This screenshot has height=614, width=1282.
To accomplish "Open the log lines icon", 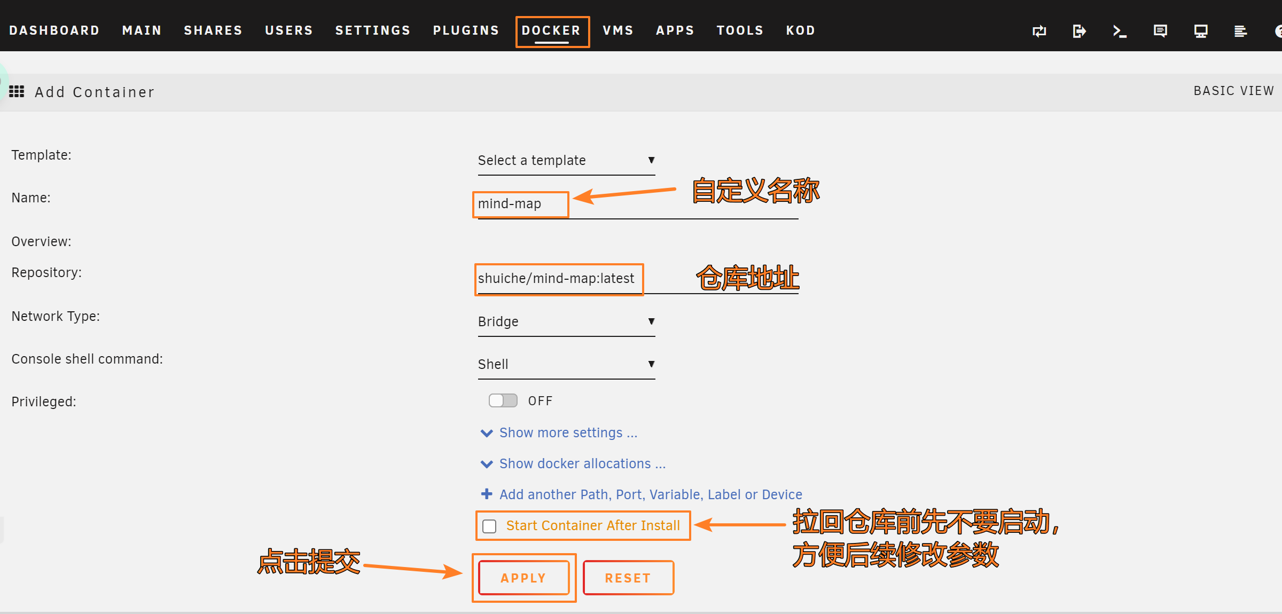I will tap(1240, 31).
